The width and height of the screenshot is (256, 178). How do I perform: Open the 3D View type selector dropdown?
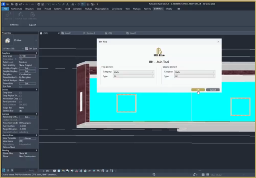point(36,40)
